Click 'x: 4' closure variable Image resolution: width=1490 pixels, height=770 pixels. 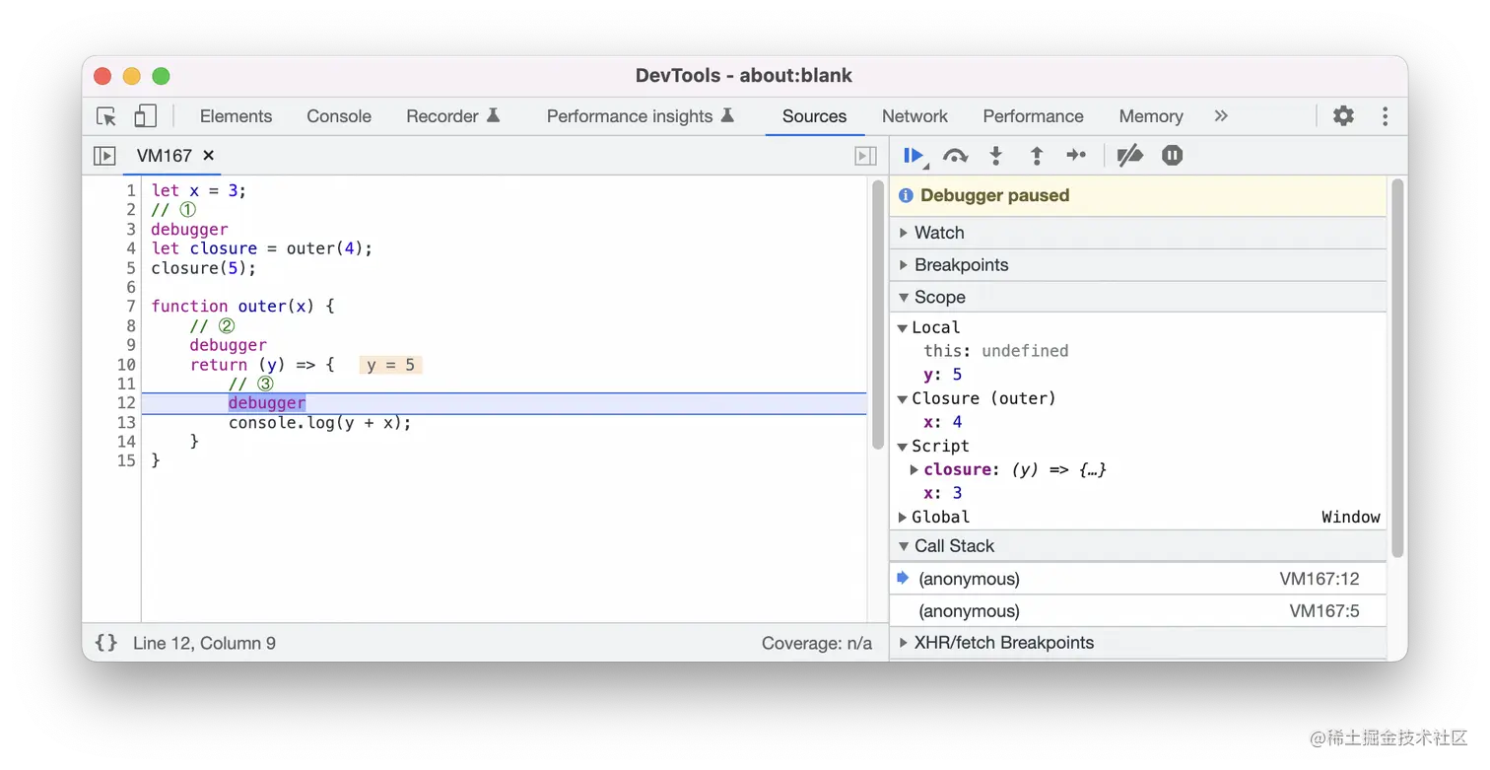[942, 422]
